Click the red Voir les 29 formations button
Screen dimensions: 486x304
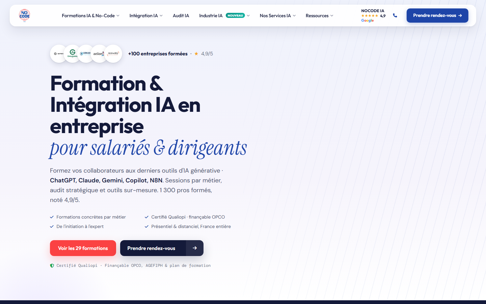click(x=83, y=248)
